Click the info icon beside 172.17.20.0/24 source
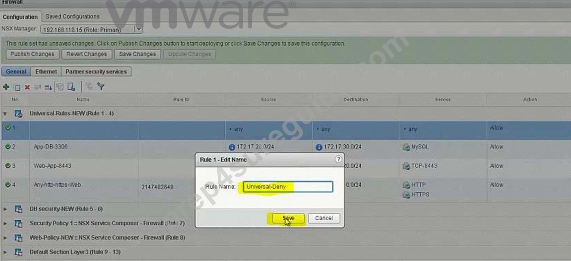 [x=232, y=147]
